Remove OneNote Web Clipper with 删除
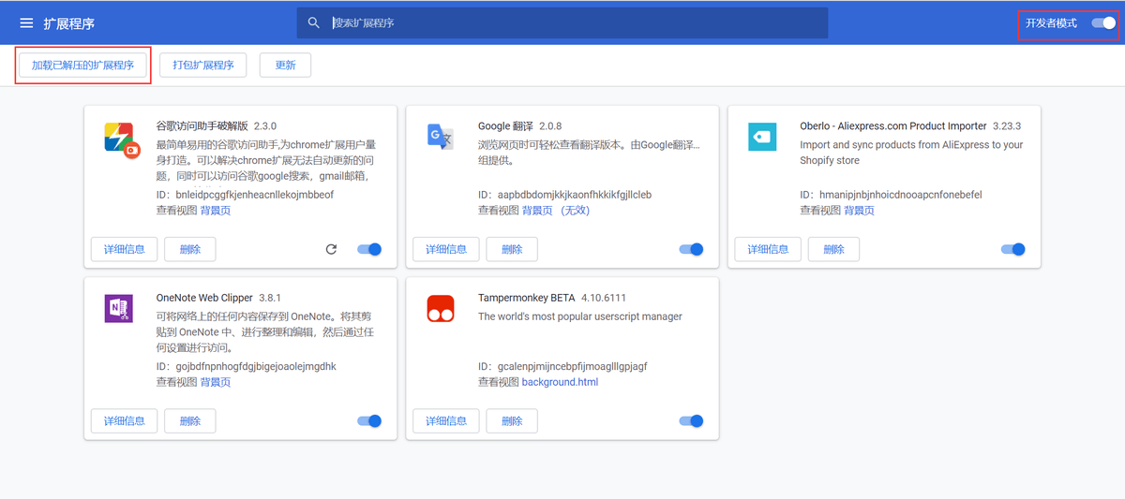This screenshot has width=1125, height=499. click(x=190, y=421)
